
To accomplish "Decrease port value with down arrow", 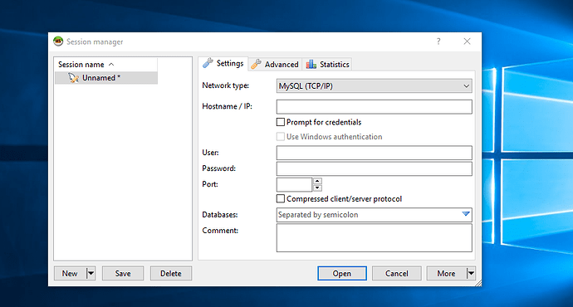I will tap(317, 188).
